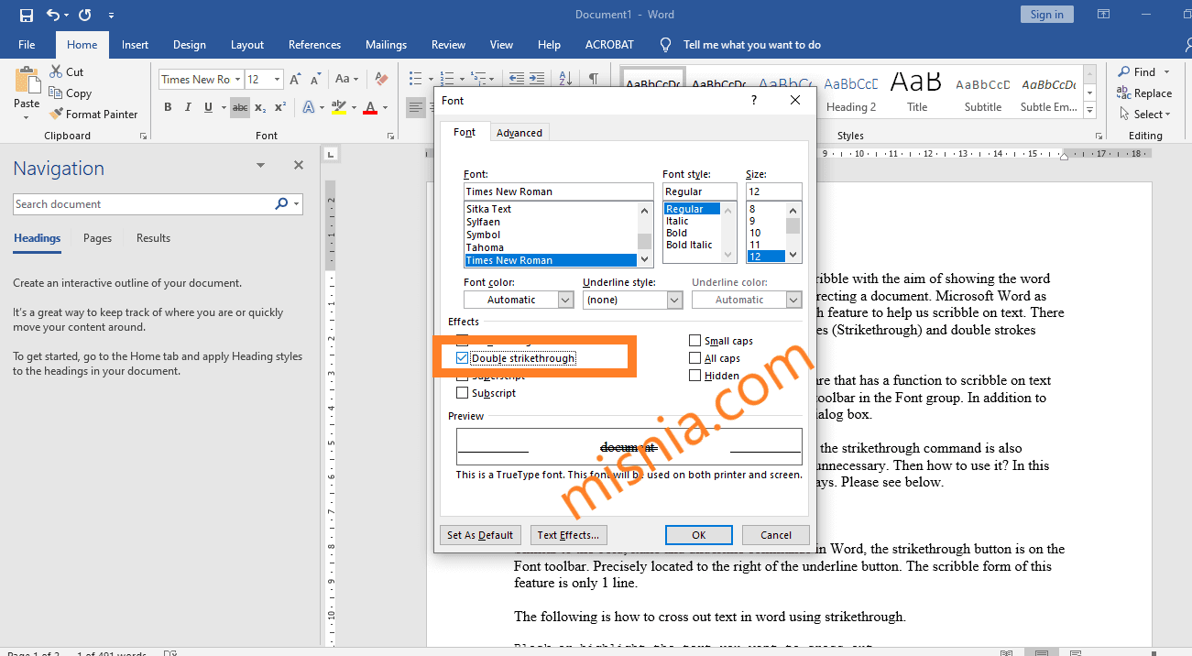Apply Subscript formatting from the Font group
1192x656 pixels.
[x=259, y=107]
